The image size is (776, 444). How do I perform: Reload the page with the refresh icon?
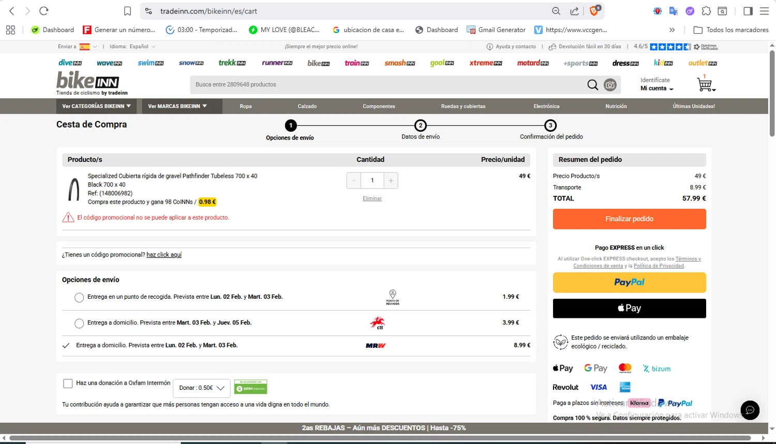point(44,11)
